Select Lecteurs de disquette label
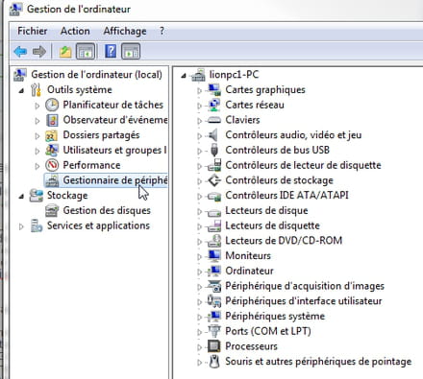This screenshot has width=423, height=379. tap(272, 225)
